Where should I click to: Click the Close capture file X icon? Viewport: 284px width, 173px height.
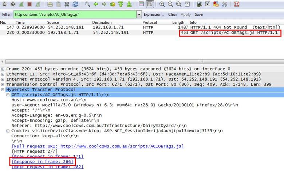[x=67, y=4]
